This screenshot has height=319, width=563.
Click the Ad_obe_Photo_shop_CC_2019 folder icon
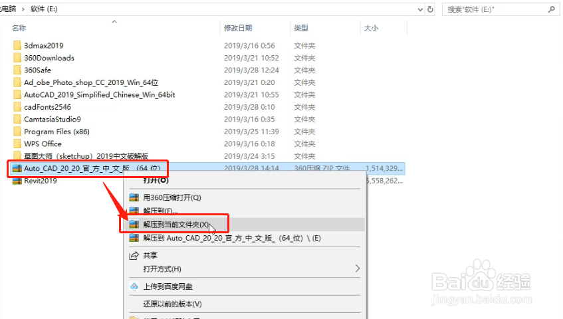pos(17,82)
